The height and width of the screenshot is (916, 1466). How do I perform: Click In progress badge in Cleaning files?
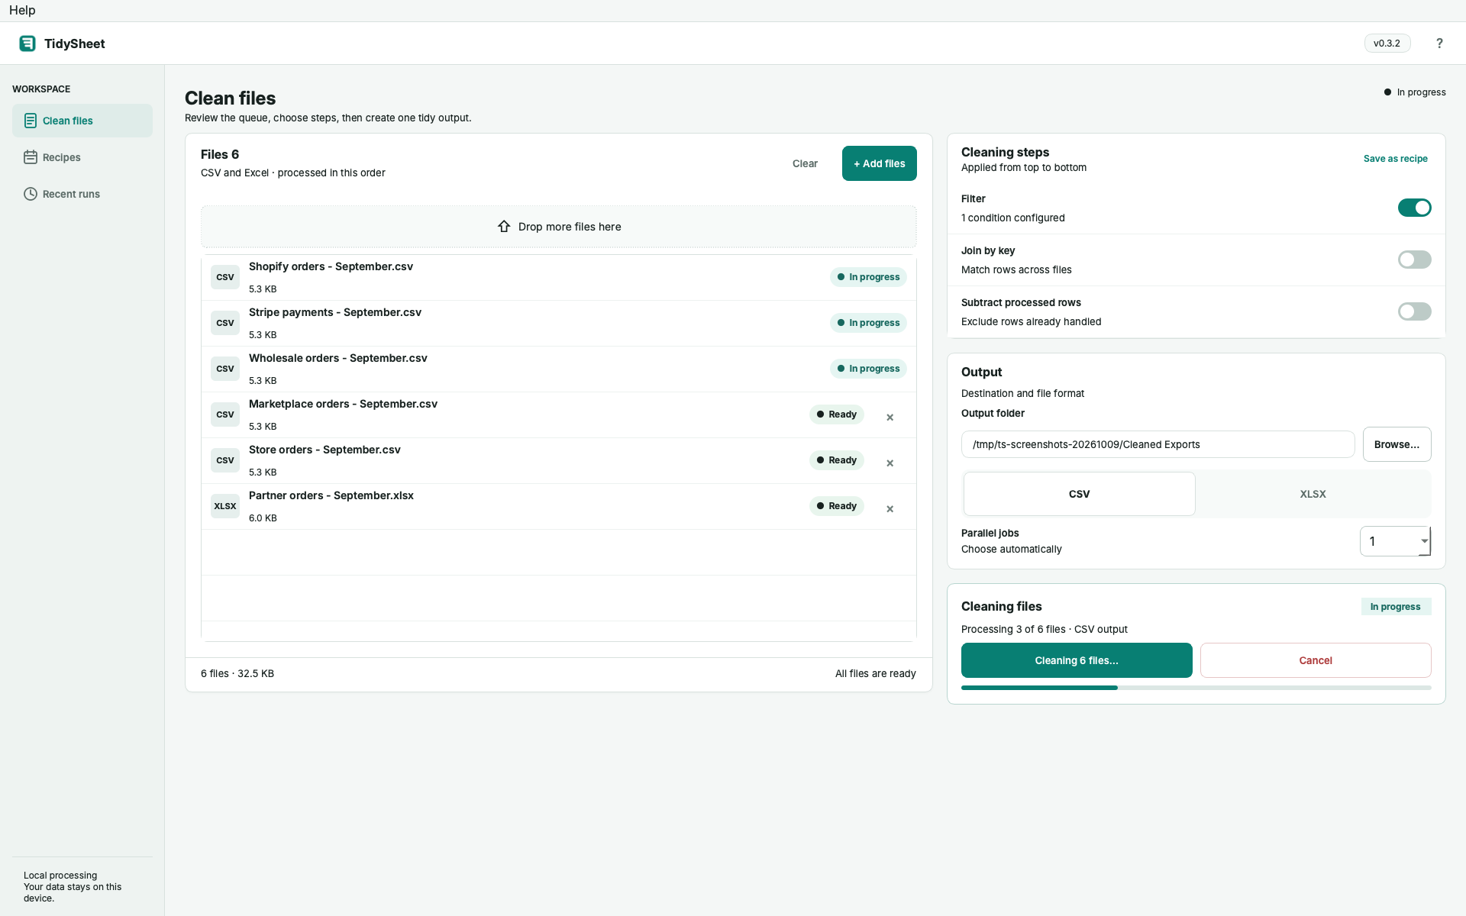pyautogui.click(x=1395, y=607)
